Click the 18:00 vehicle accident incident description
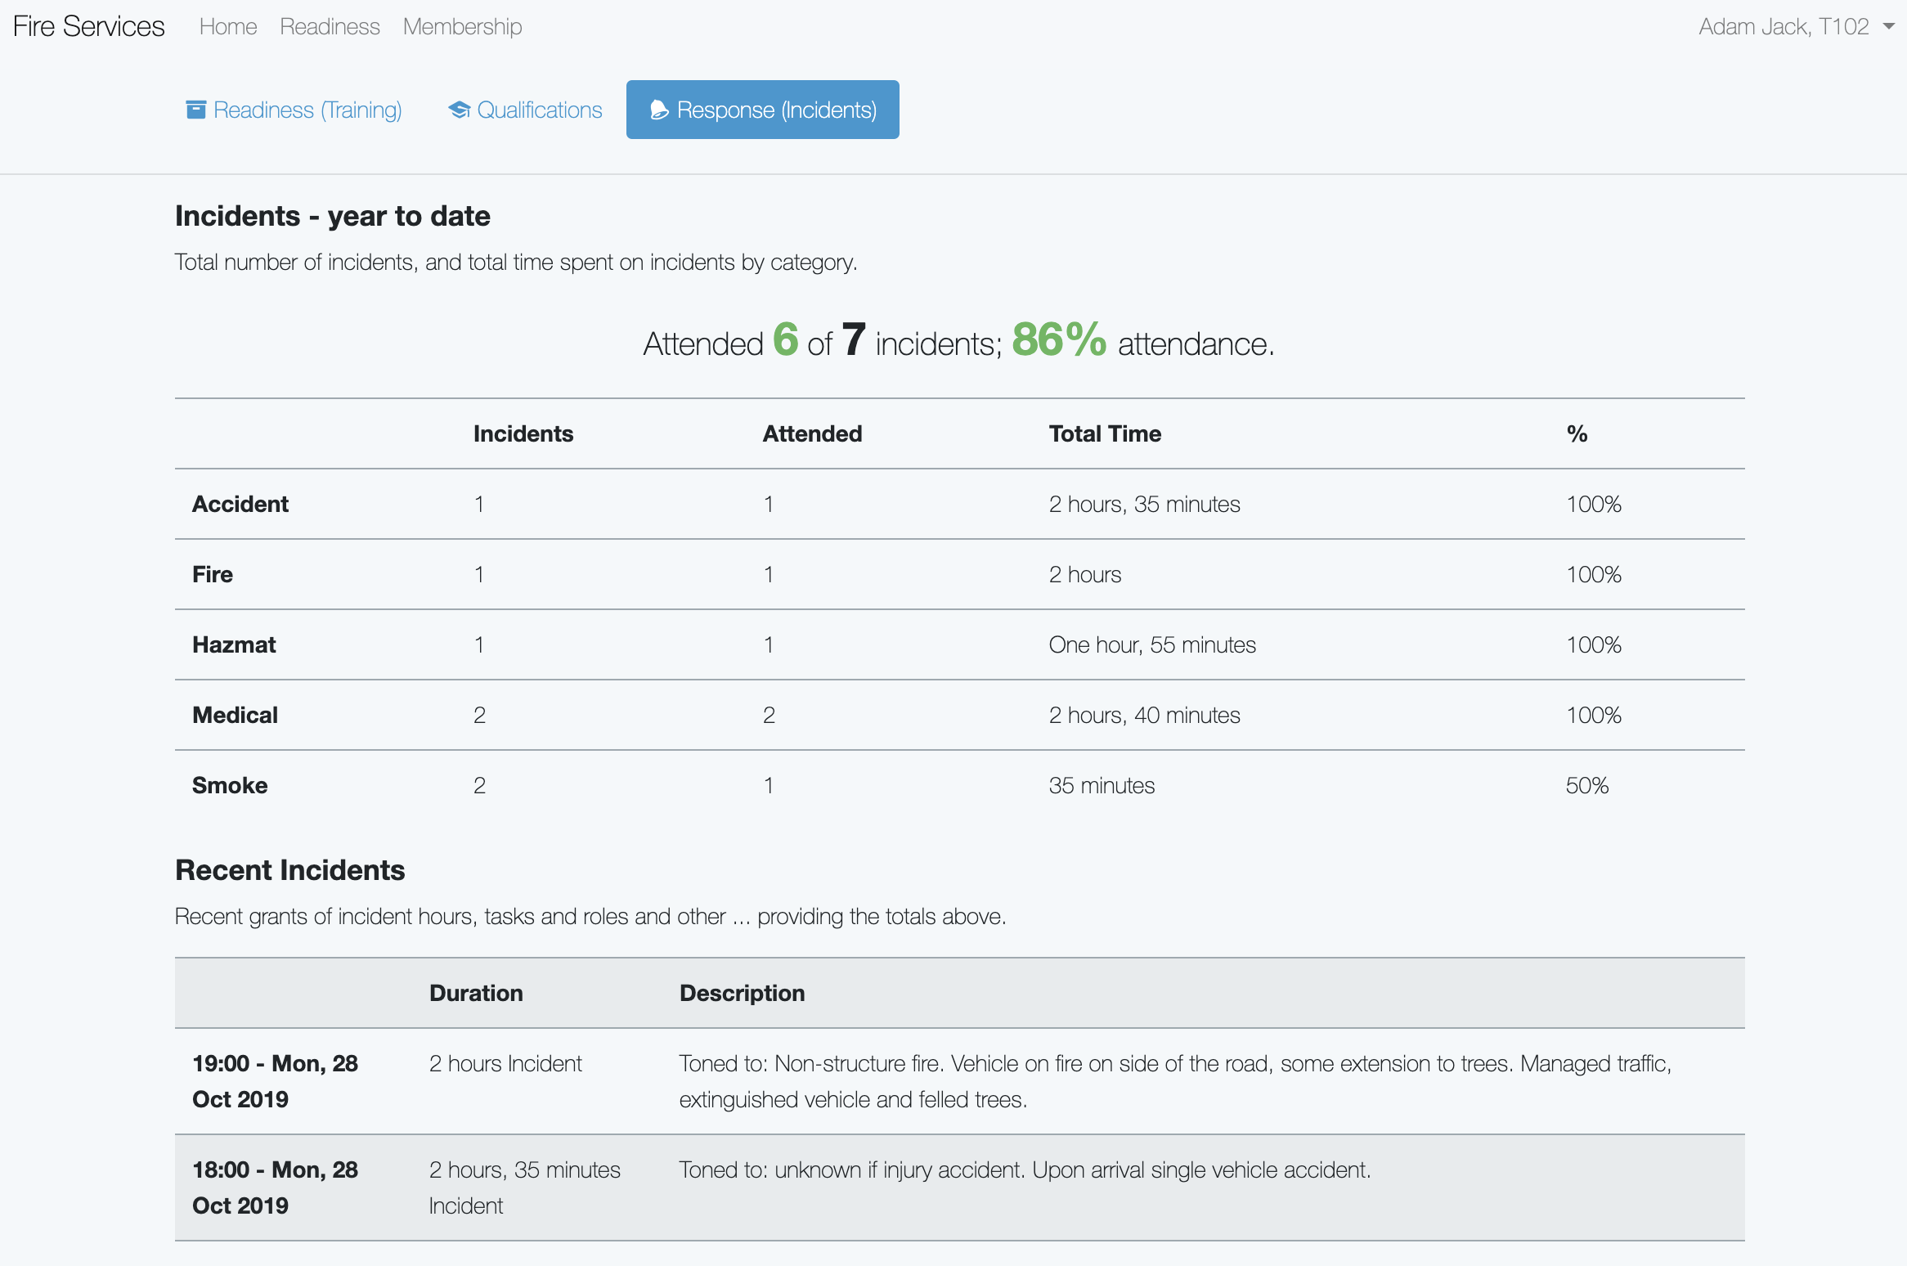This screenshot has height=1266, width=1907. click(1025, 1169)
